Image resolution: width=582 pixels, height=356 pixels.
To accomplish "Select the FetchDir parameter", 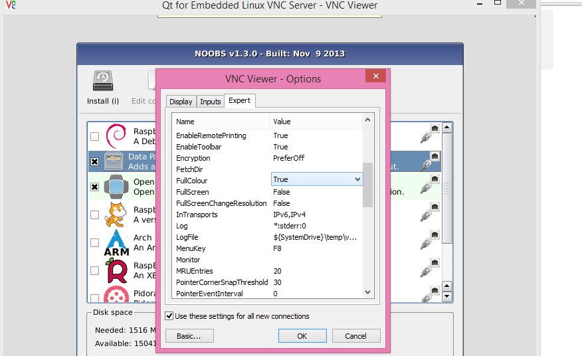I will [189, 169].
